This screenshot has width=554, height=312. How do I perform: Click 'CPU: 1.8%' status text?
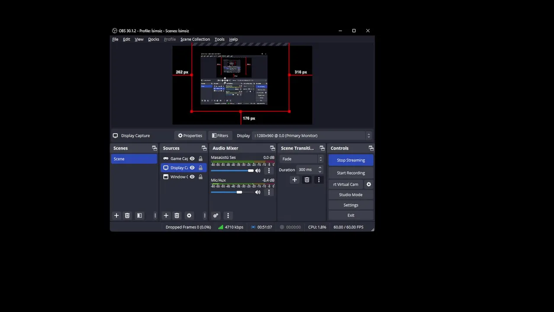pyautogui.click(x=317, y=227)
